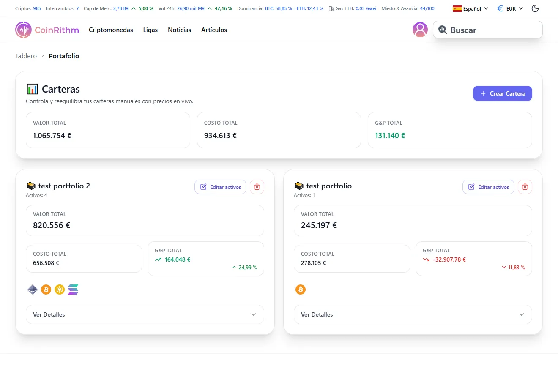Viewport: 558px width, 366px height.
Task: Click the Crear Cartera button
Action: coord(502,93)
